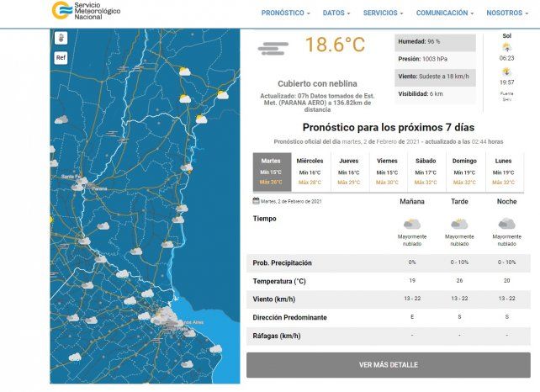Screen dimensions: 540x392
Task: Expand the SERVICIOS menu
Action: coord(383,13)
